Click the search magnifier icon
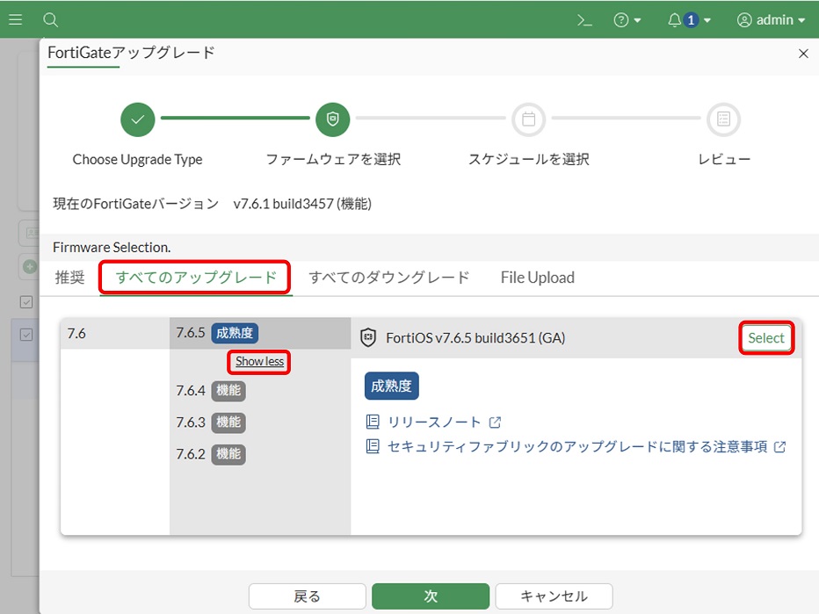Image resolution: width=819 pixels, height=614 pixels. pyautogui.click(x=51, y=19)
